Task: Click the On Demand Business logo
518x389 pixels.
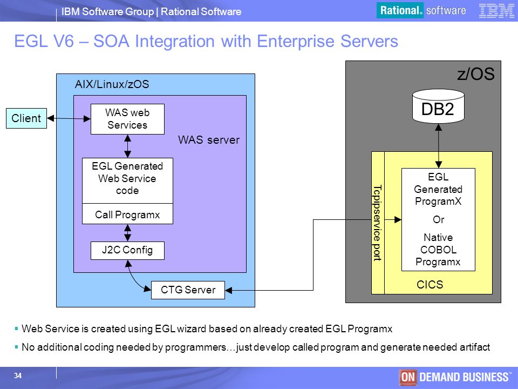Action: (455, 377)
